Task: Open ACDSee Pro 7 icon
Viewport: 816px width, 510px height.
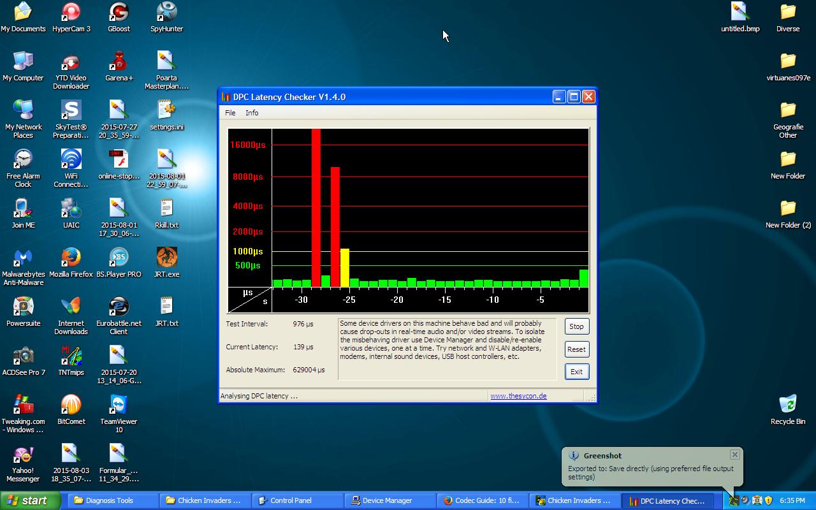Action: tap(23, 356)
